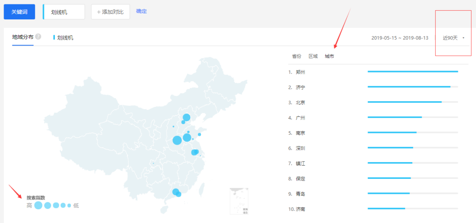Click the 北京 entry in city ranking
Screen dimensions: 476x223
300,102
